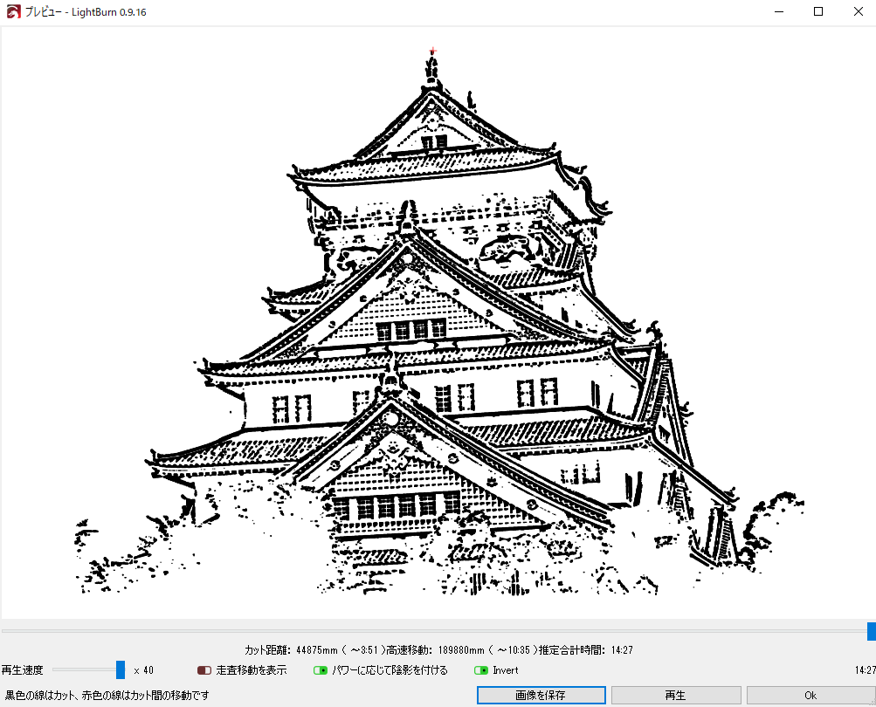Click the x 40 speed value

pyautogui.click(x=143, y=670)
